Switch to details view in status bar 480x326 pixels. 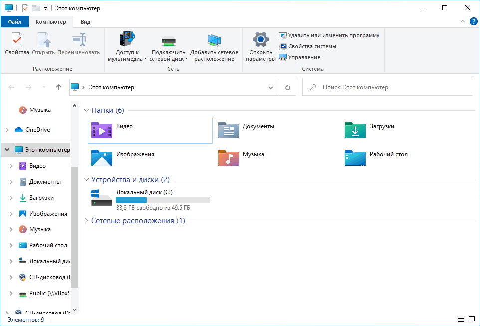click(461, 320)
